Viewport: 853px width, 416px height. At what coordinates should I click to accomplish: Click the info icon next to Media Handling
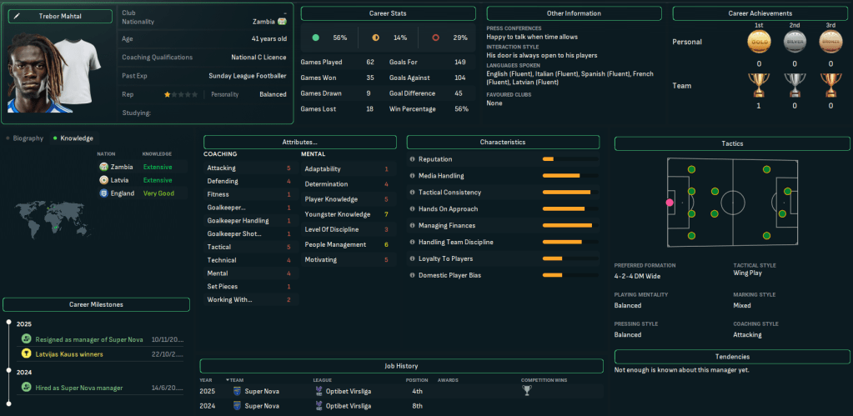[412, 176]
